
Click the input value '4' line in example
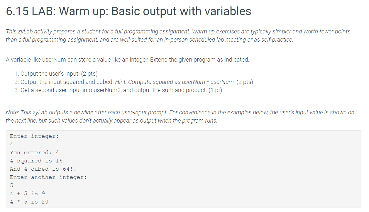[x=11, y=144]
